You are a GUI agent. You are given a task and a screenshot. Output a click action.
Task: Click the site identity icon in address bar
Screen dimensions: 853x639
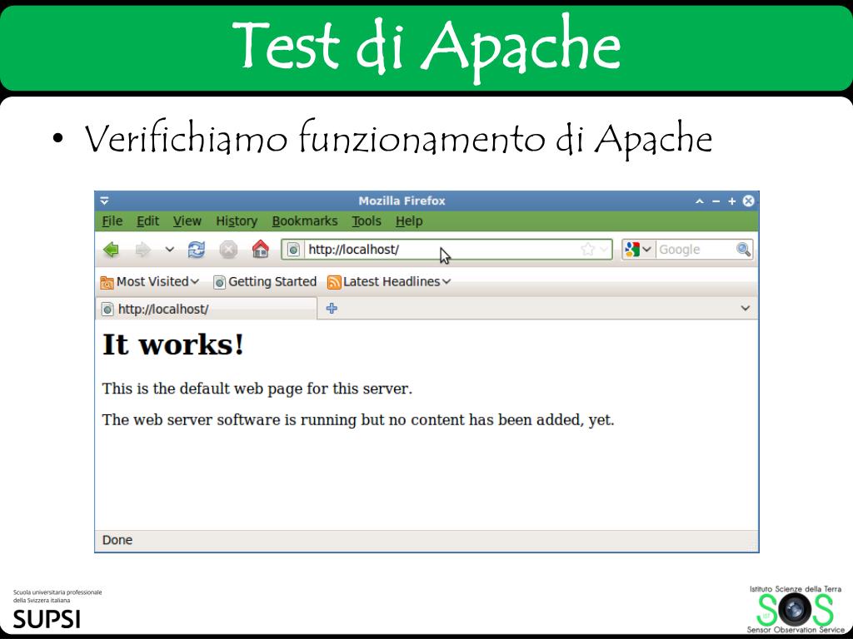294,250
